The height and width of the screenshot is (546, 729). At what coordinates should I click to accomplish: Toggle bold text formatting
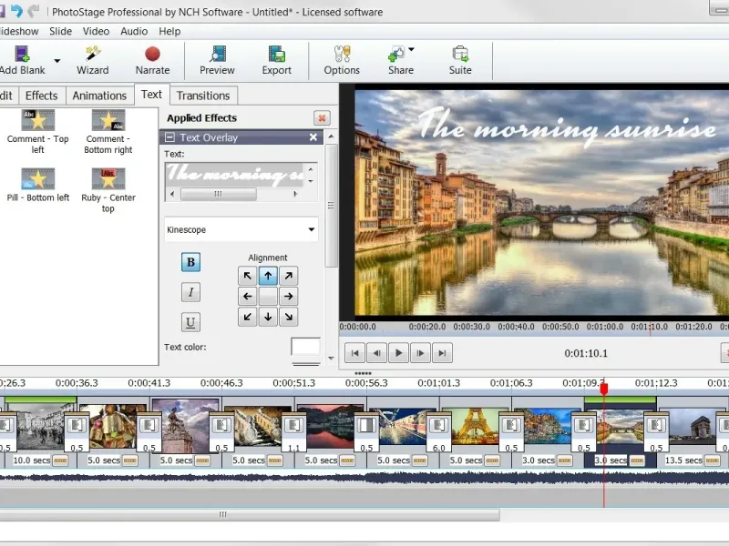coord(190,263)
